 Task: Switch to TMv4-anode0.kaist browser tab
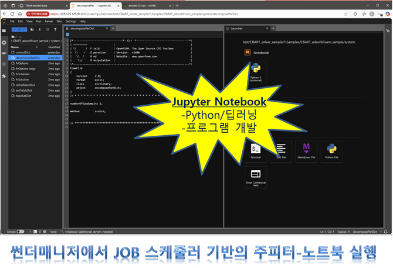point(43,5)
